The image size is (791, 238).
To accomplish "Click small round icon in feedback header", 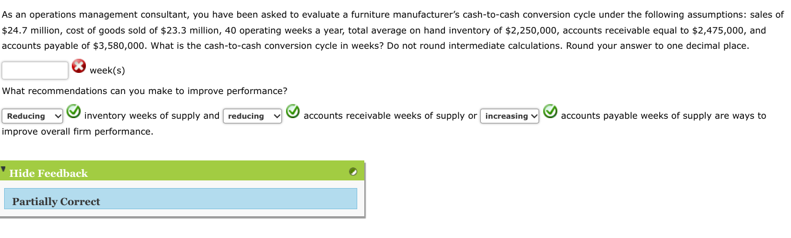I will (x=353, y=172).
